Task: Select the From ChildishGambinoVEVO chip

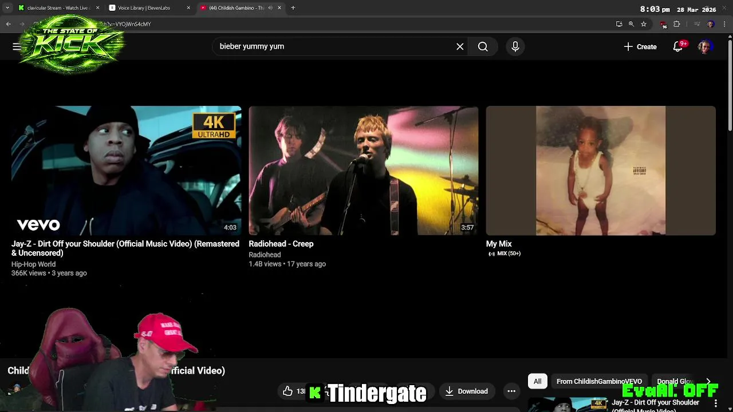Action: pyautogui.click(x=599, y=381)
